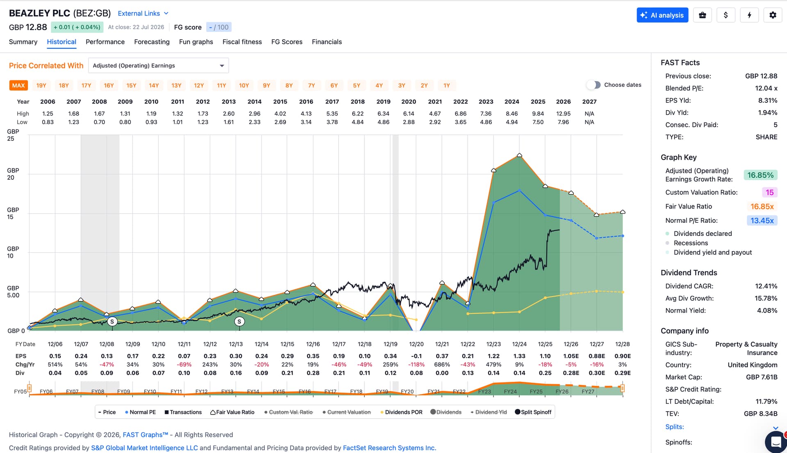The width and height of the screenshot is (787, 453).
Task: Click the Fair Value Ratio 16.85x value
Action: tap(762, 206)
